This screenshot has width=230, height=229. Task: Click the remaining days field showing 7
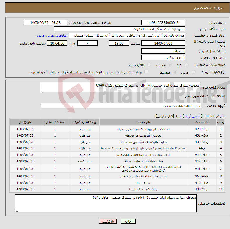point(87,43)
